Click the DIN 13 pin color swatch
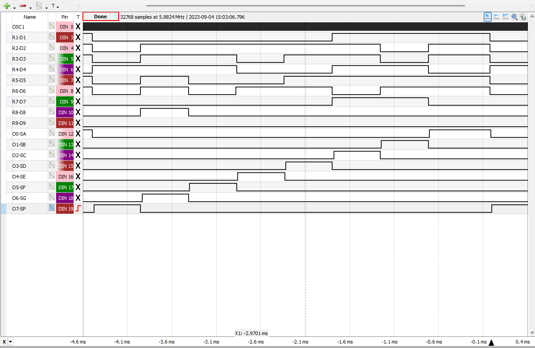This screenshot has width=535, height=348. click(65, 144)
